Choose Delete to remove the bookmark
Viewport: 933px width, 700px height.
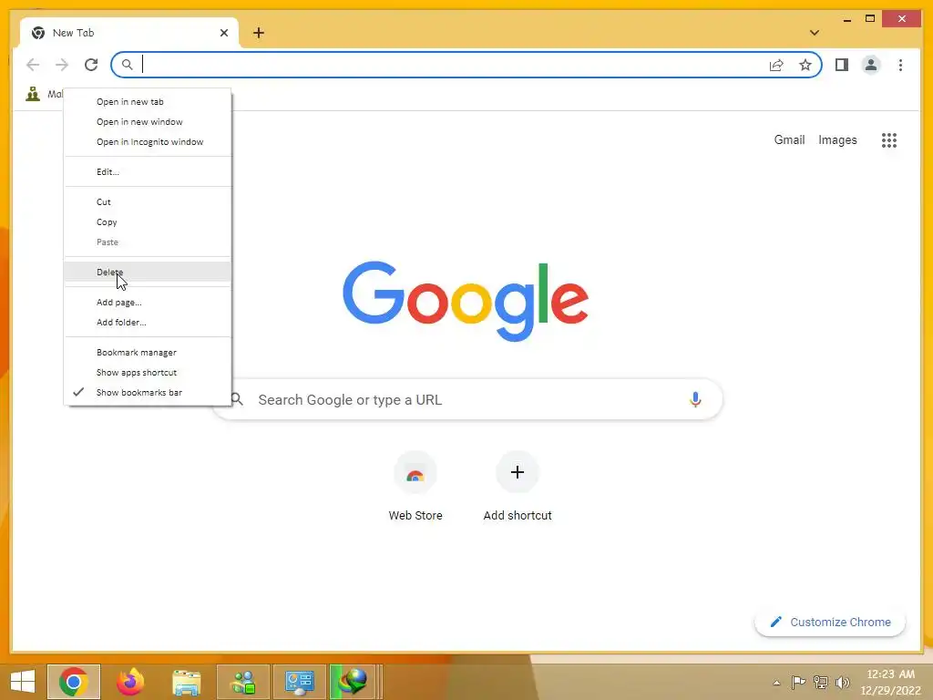[x=148, y=272]
